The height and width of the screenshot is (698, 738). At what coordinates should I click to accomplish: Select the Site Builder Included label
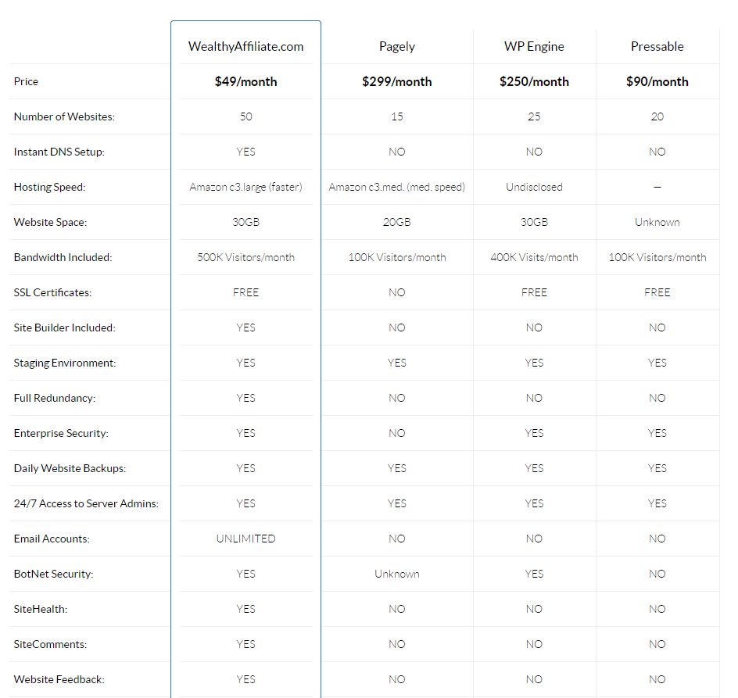coord(64,328)
